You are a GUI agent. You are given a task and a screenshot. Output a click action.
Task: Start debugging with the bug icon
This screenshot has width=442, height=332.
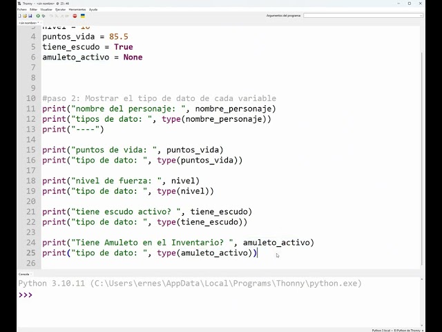(x=44, y=16)
